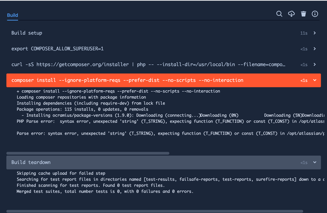Expand the export COMPOSER_ALLOW_SUPERUSER step chevron
The image size is (327, 213).
coord(315,49)
